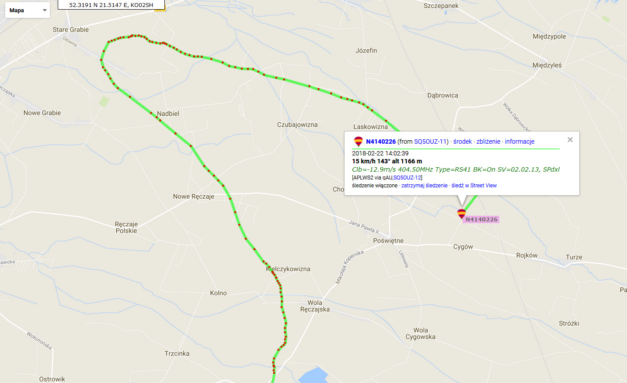Click zatrzymaj śledzenie to stop tracking
The width and height of the screenshot is (627, 383).
(x=425, y=186)
